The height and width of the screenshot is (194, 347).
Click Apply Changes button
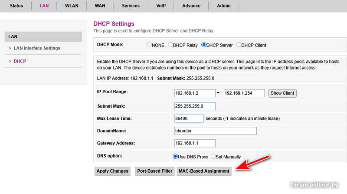[x=112, y=171]
